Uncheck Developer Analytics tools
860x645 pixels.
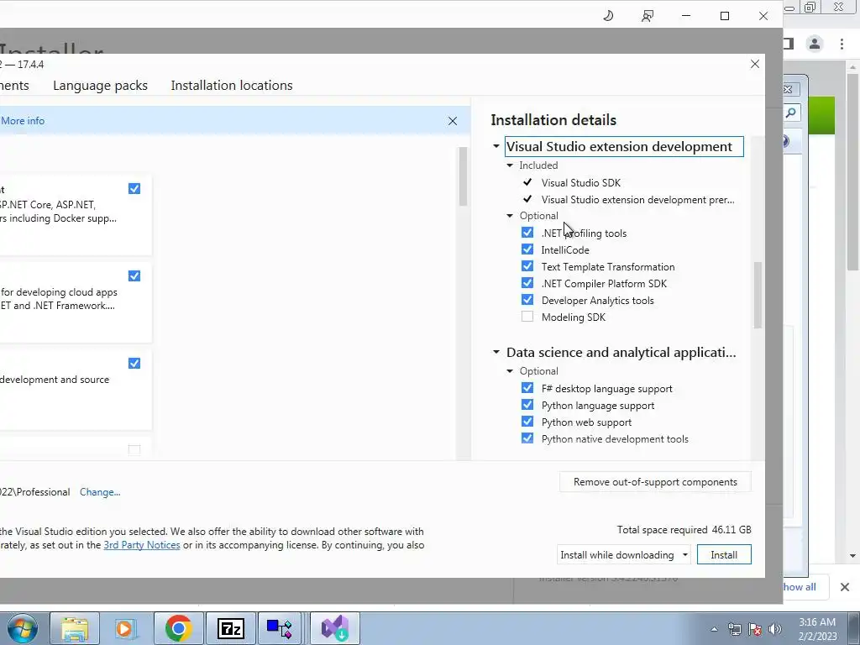click(527, 300)
